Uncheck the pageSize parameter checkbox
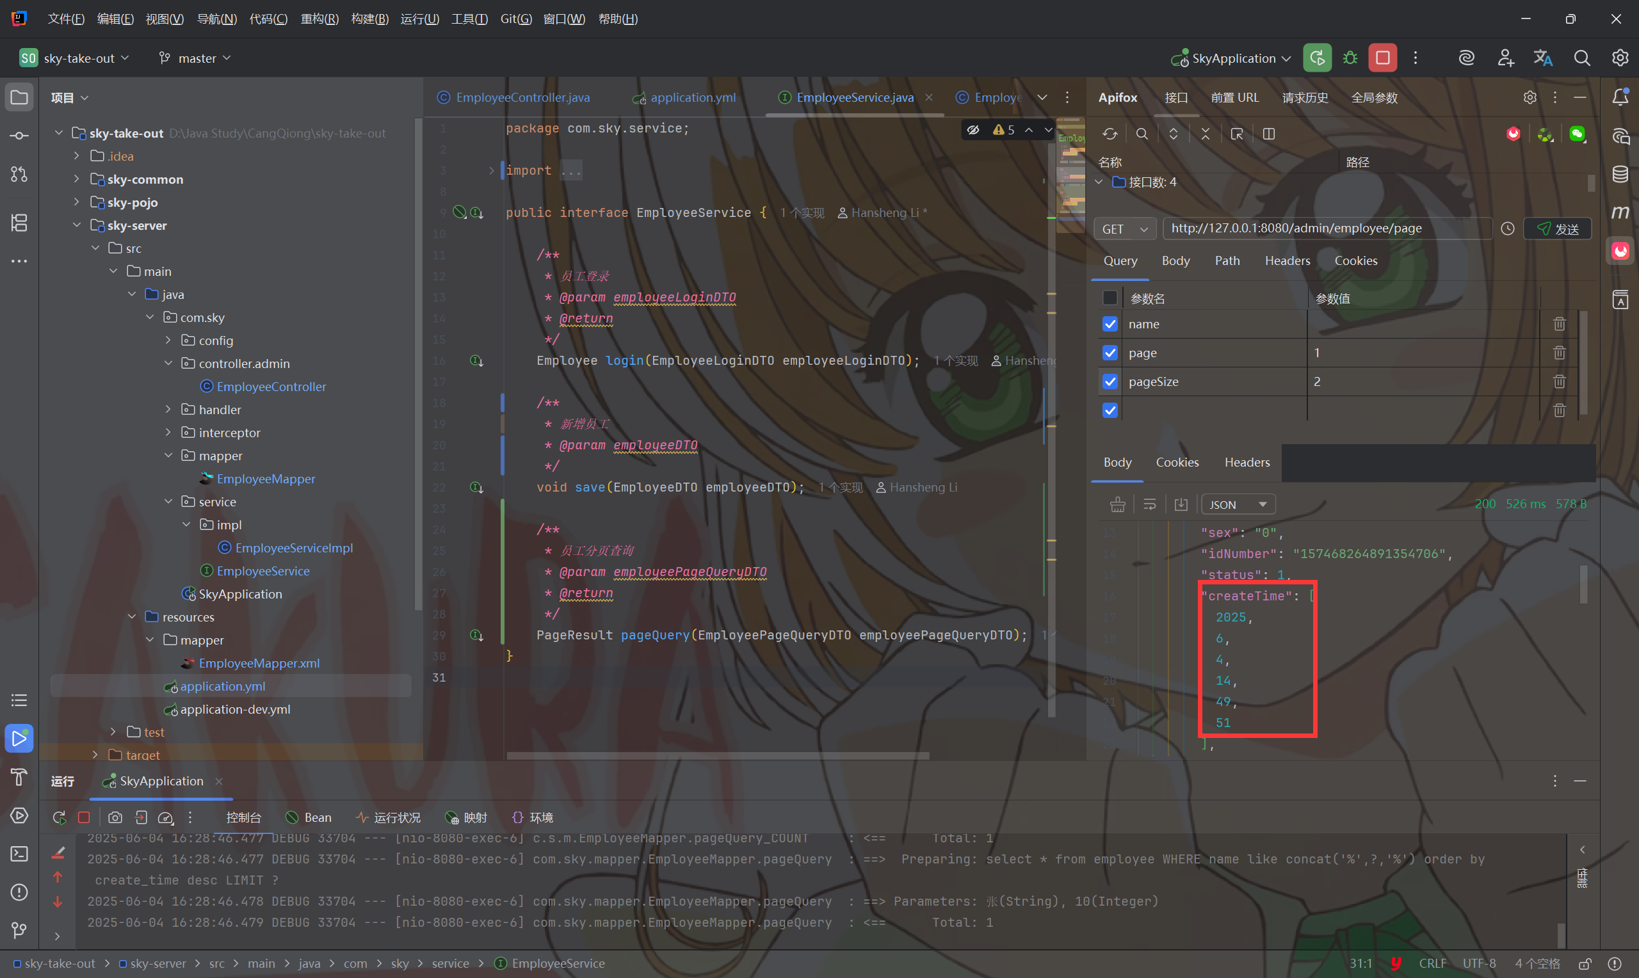This screenshot has height=978, width=1639. coord(1110,381)
